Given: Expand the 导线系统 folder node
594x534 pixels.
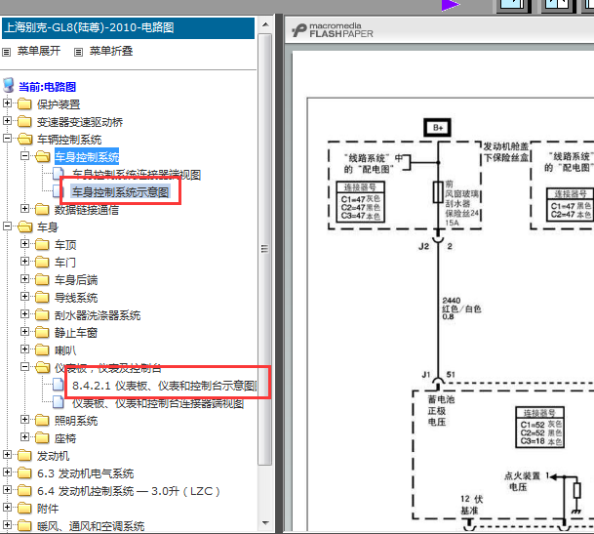Looking at the screenshot, I should [x=24, y=296].
